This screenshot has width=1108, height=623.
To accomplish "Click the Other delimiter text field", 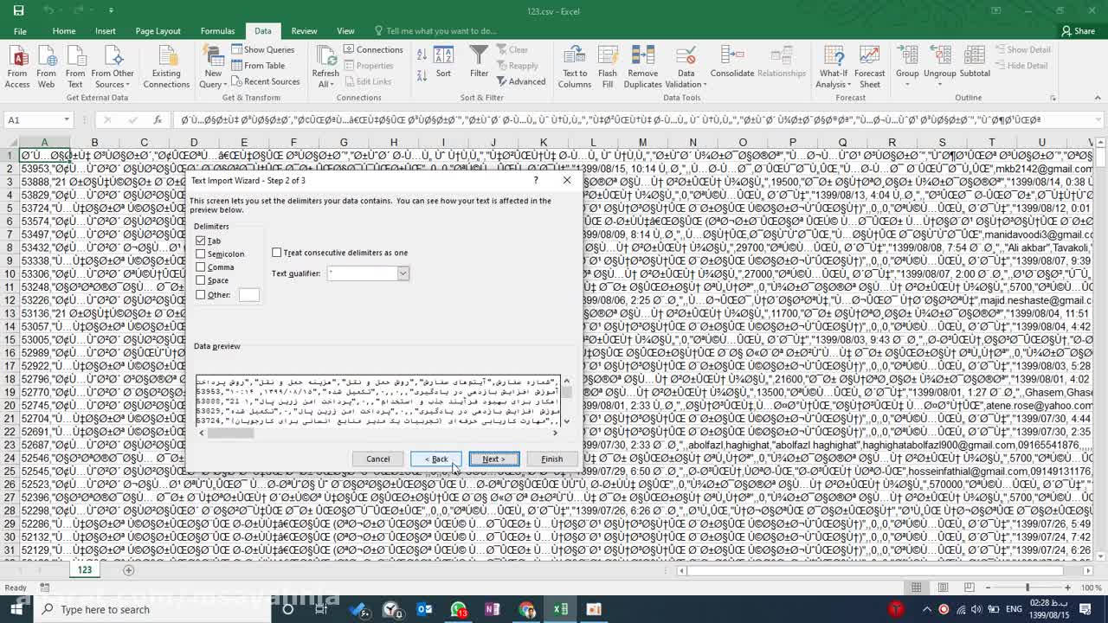I will click(248, 295).
